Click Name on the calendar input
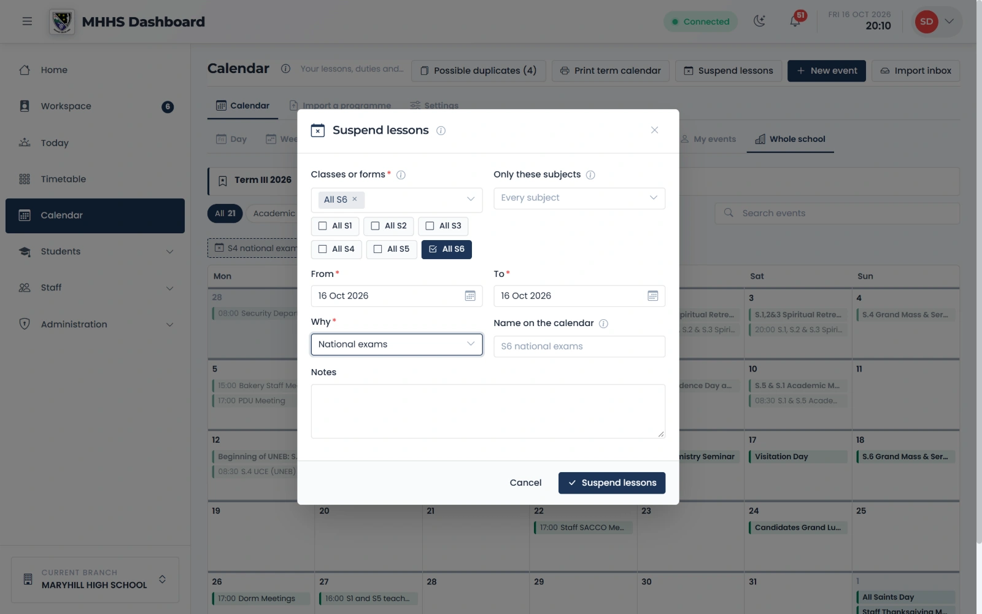 579,346
